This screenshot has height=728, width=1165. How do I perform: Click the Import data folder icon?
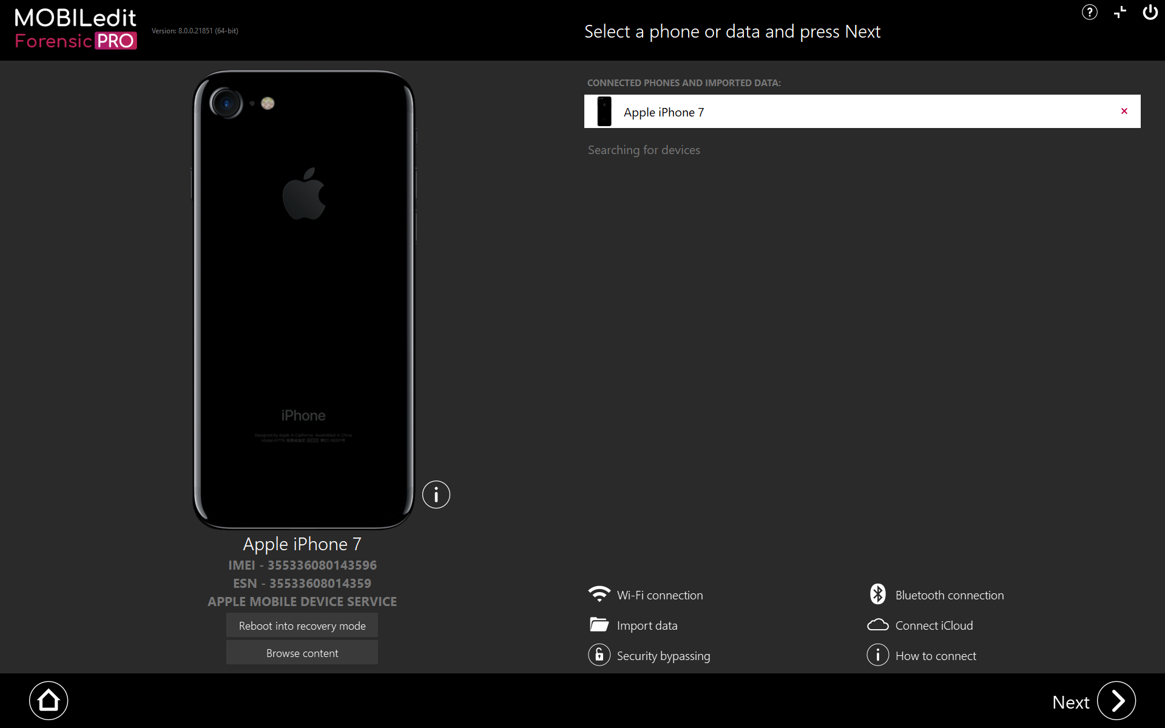pyautogui.click(x=599, y=625)
